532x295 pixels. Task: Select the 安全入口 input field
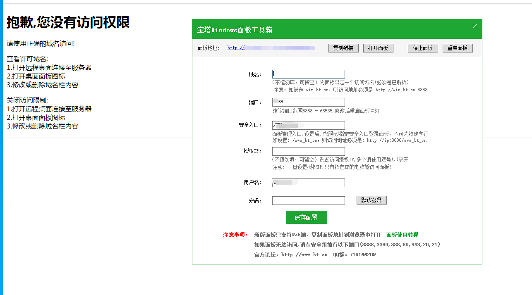[x=309, y=125]
